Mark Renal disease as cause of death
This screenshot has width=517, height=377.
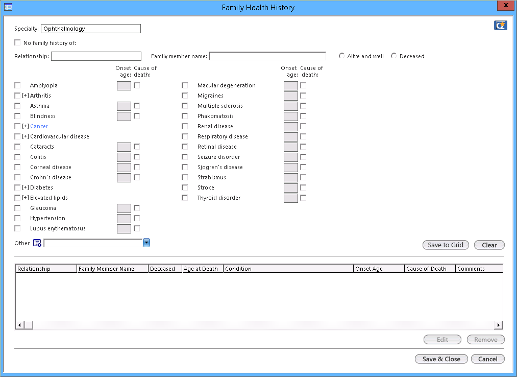coord(303,126)
